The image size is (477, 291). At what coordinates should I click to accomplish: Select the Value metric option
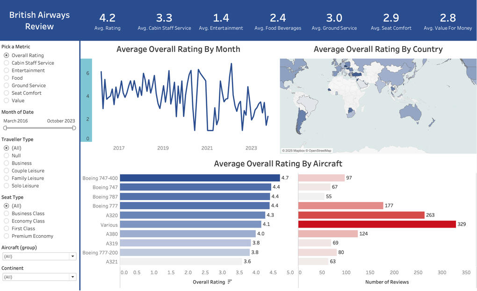tap(6, 100)
